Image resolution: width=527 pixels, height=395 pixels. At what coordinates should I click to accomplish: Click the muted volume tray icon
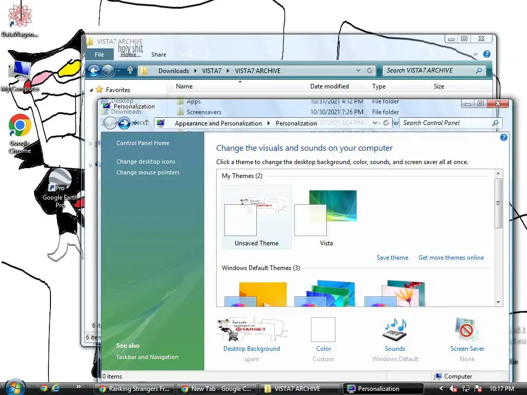(453, 389)
